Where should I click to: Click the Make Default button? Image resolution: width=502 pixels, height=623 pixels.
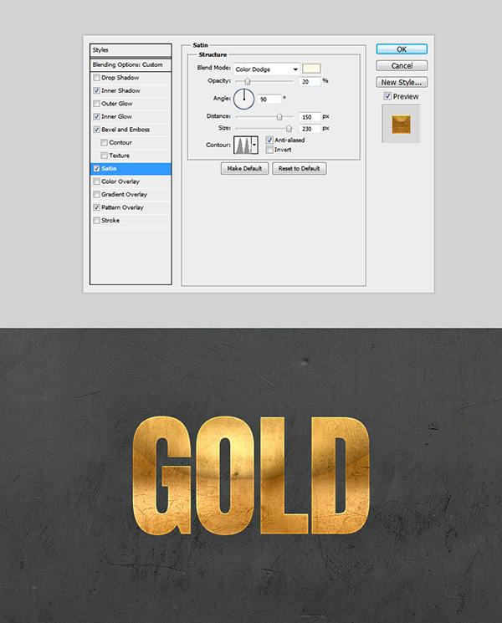click(245, 169)
